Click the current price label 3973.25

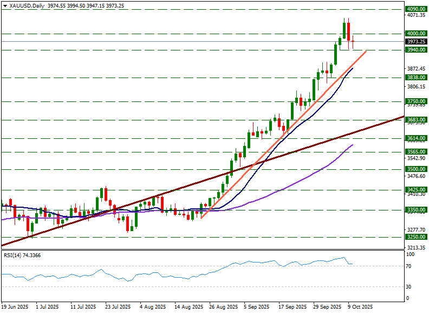point(415,42)
